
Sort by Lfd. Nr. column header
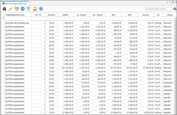pyautogui.click(x=39, y=15)
